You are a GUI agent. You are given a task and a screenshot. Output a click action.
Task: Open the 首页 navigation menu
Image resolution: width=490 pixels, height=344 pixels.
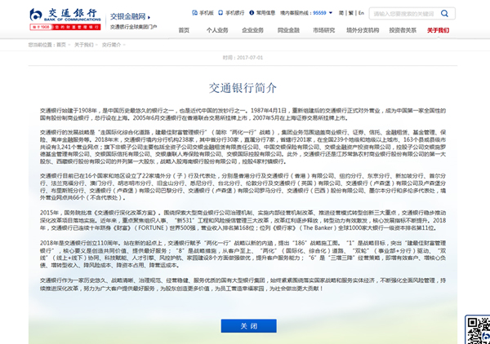pos(184,30)
